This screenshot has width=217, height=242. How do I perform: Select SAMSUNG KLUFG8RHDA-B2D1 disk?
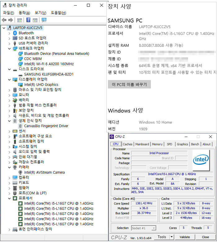[49, 74]
